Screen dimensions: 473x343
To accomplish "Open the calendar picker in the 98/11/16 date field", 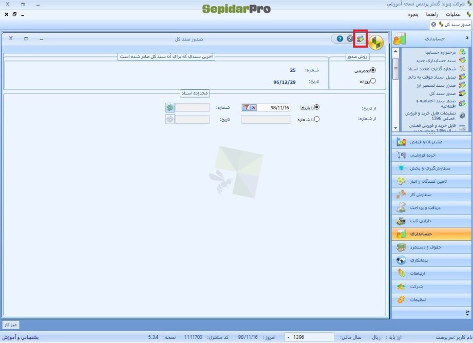I will 247,107.
